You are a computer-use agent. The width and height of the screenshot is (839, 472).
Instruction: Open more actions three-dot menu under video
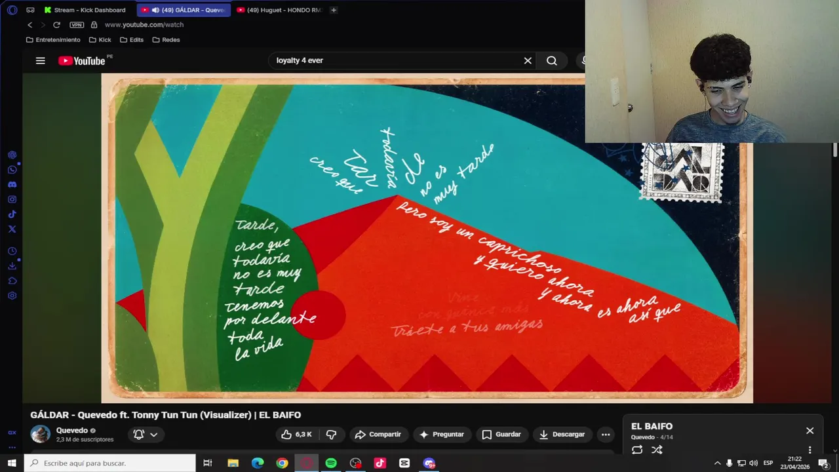(606, 434)
